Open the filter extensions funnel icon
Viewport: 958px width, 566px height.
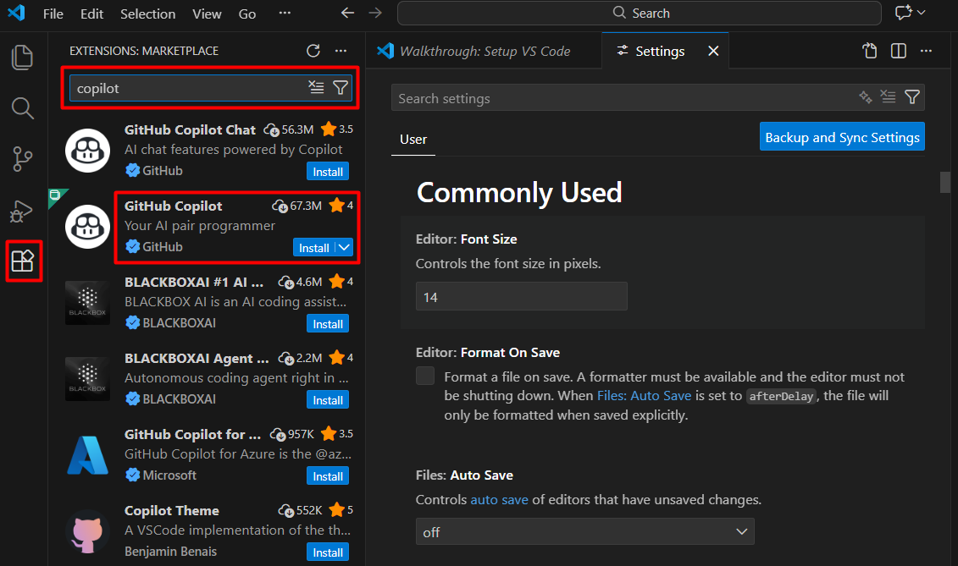[341, 87]
